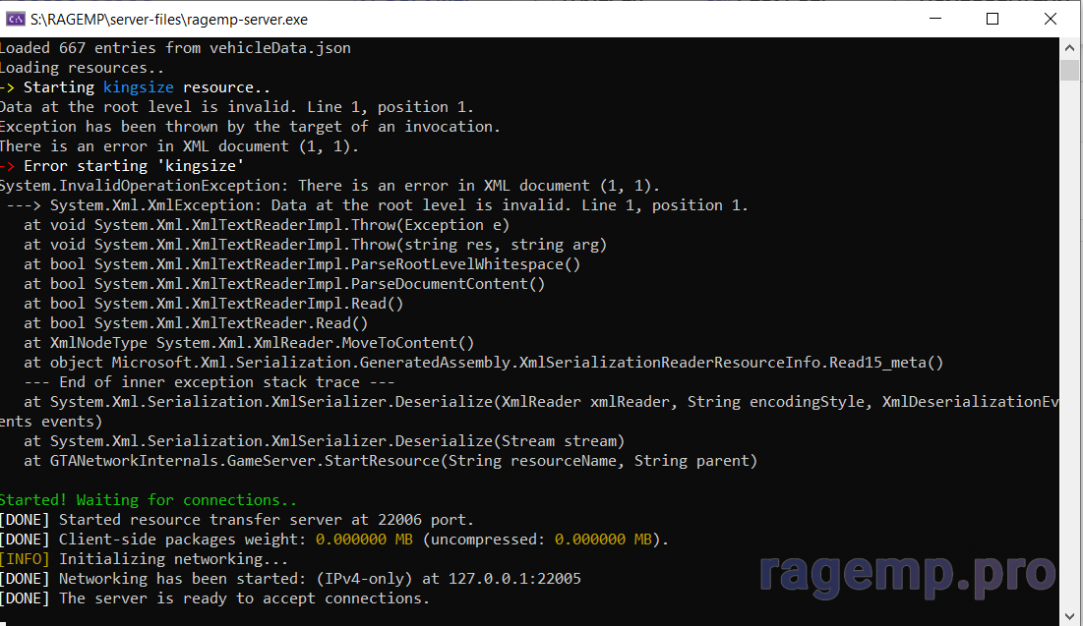Click the line 'Loaded 667 entries from vehicleData.json'
Screen dimensions: 1083x626
(x=175, y=48)
